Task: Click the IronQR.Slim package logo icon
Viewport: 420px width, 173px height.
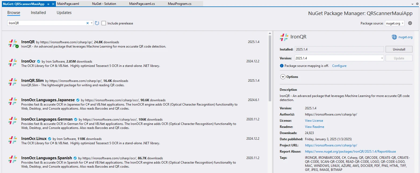Action: tap(13, 82)
